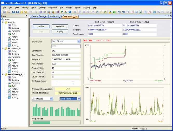Click the green Program Size progress bar
Image resolution: width=173 pixels, height=131 pixels.
[x=41, y=122]
